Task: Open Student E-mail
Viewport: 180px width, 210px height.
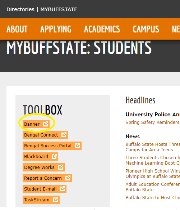Action: pos(45,189)
